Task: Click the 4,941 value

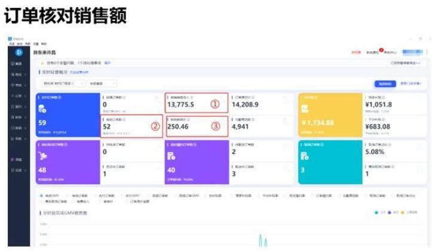Action: click(x=240, y=126)
